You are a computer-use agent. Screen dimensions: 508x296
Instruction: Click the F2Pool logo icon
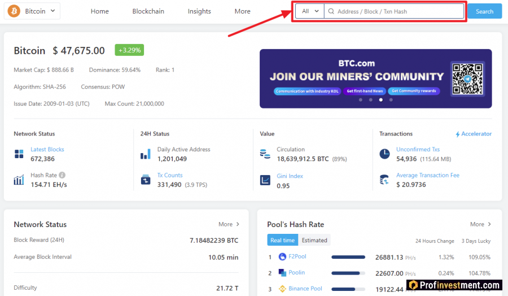click(282, 257)
